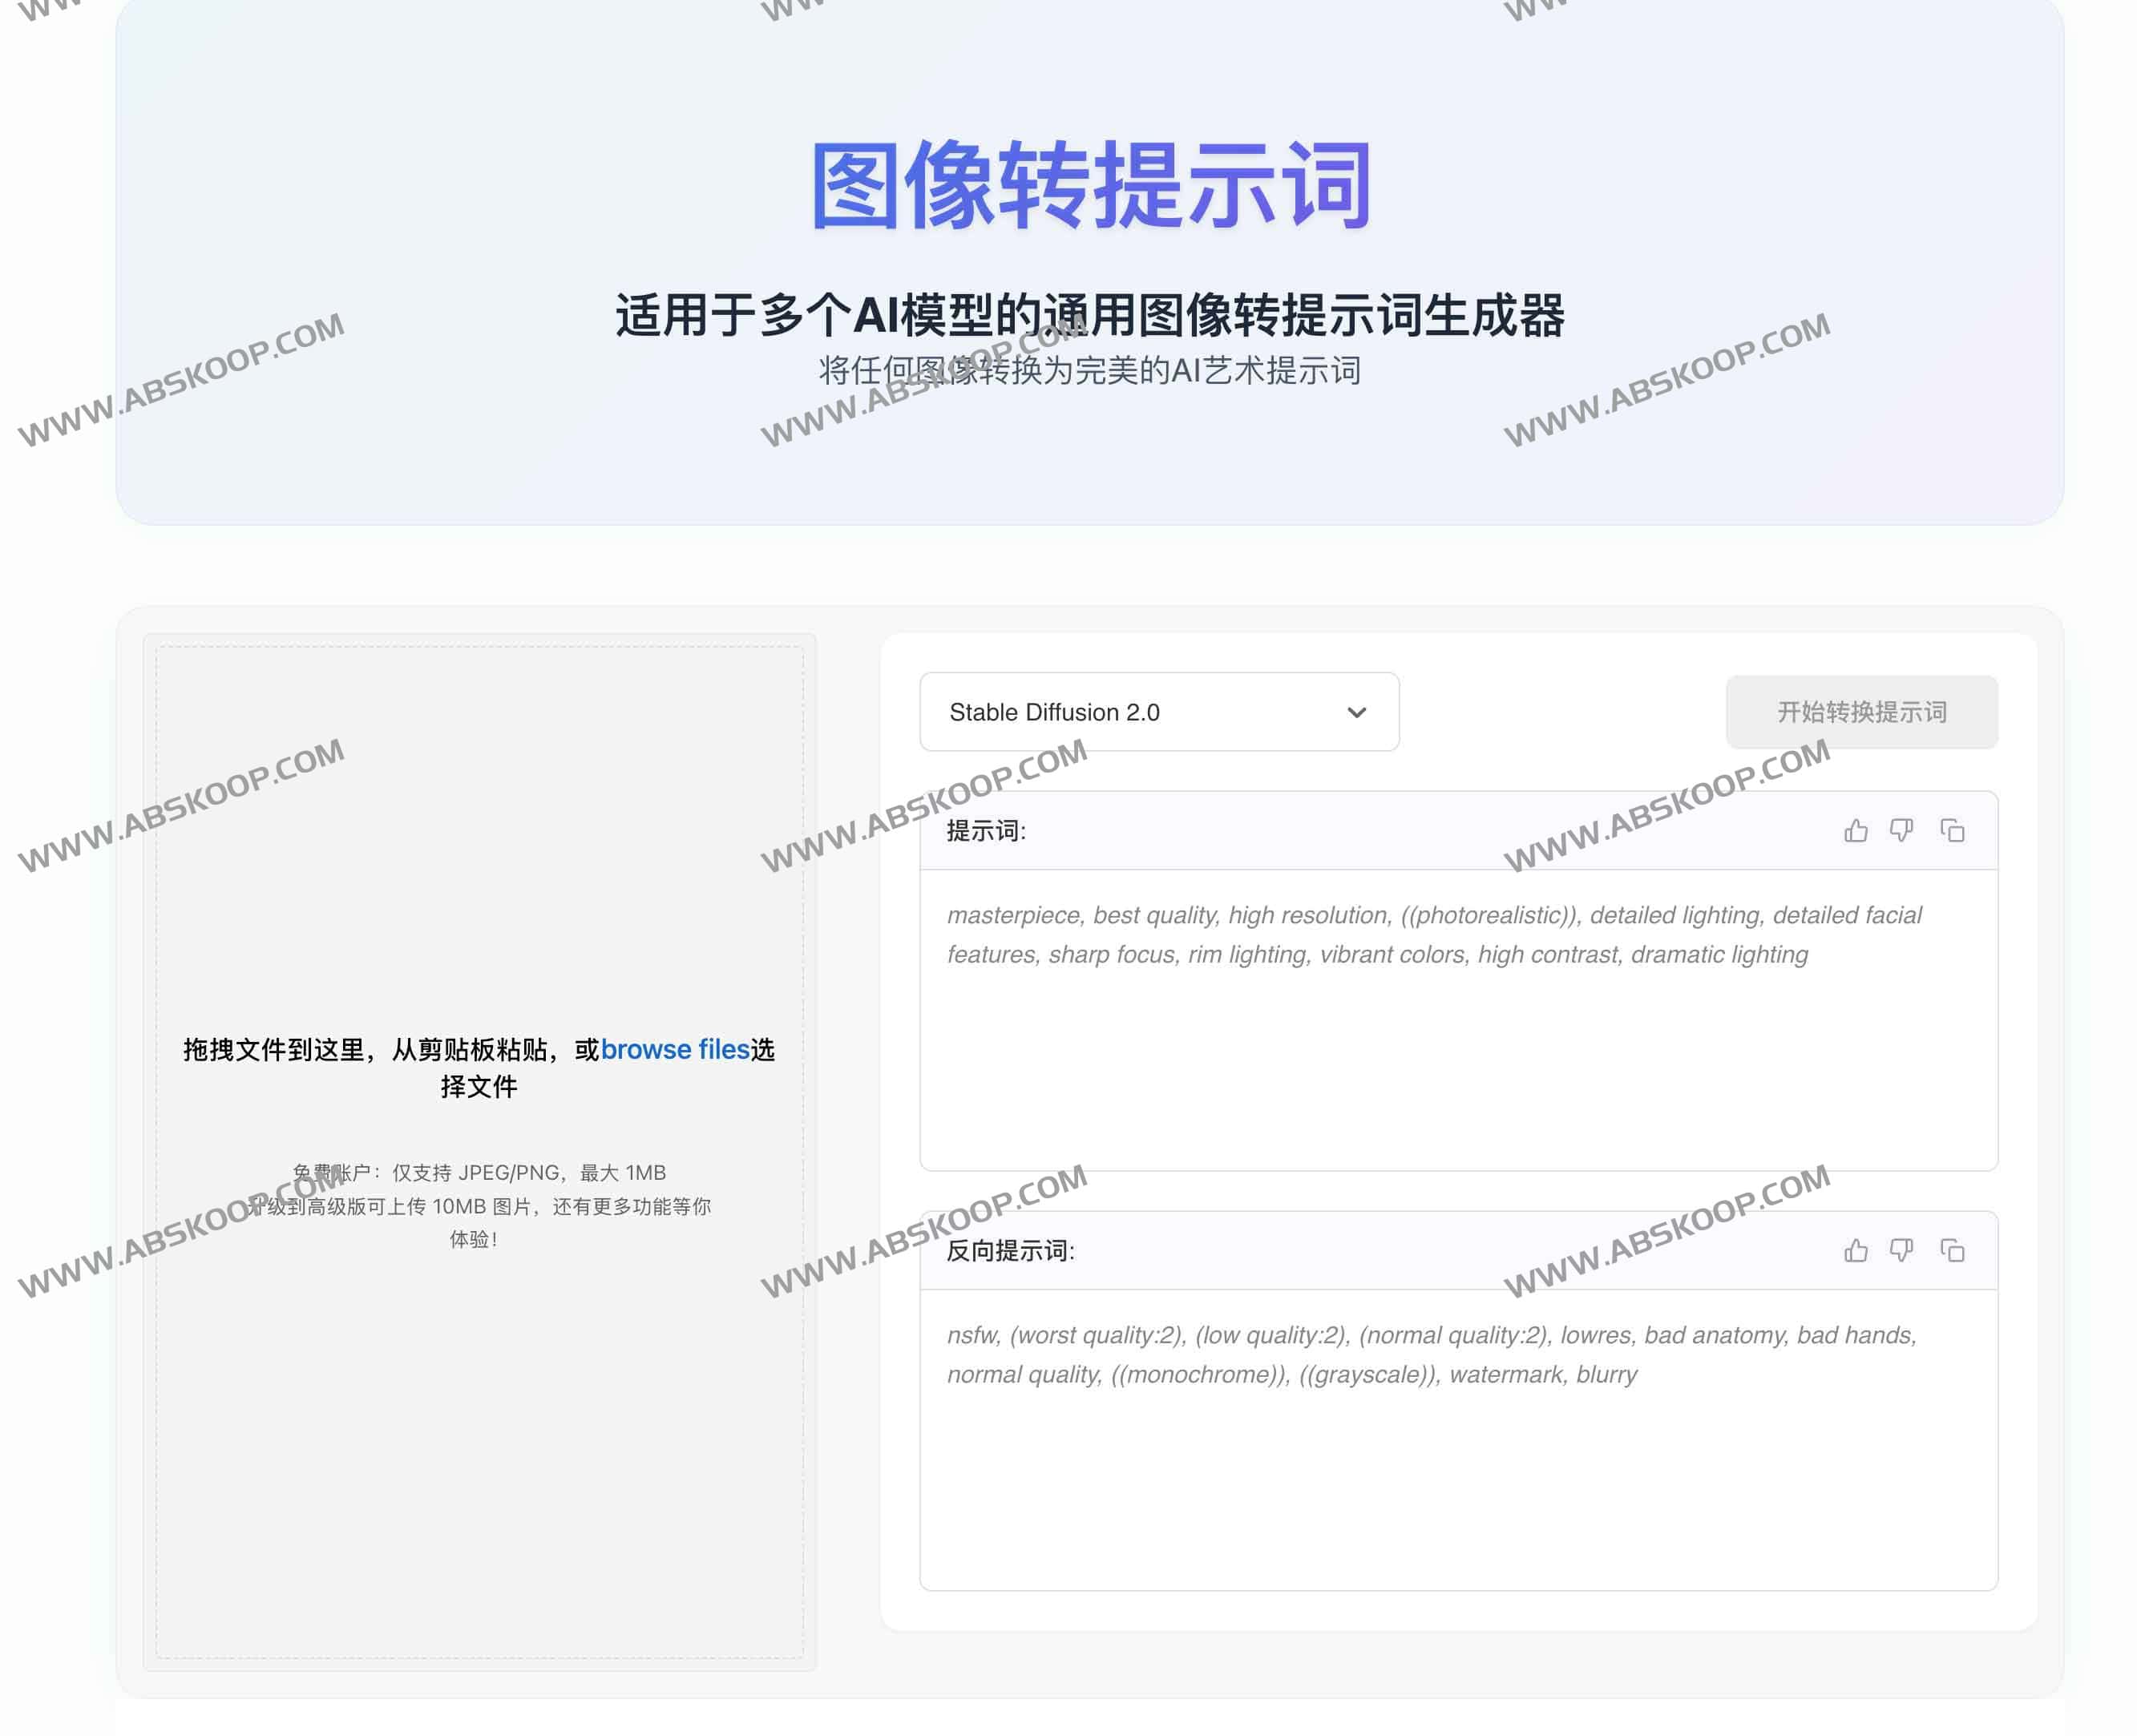Thumbs up the negative prompt result
Image resolution: width=2137 pixels, height=1736 pixels.
click(1856, 1249)
